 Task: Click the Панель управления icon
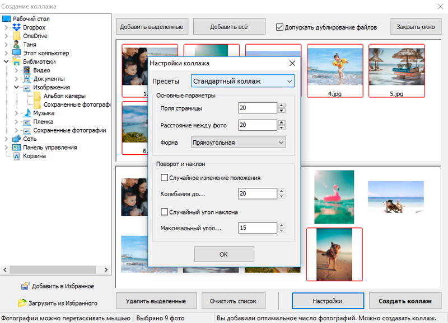coord(17,148)
